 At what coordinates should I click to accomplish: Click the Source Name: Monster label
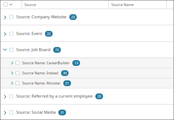pyautogui.click(x=41, y=83)
